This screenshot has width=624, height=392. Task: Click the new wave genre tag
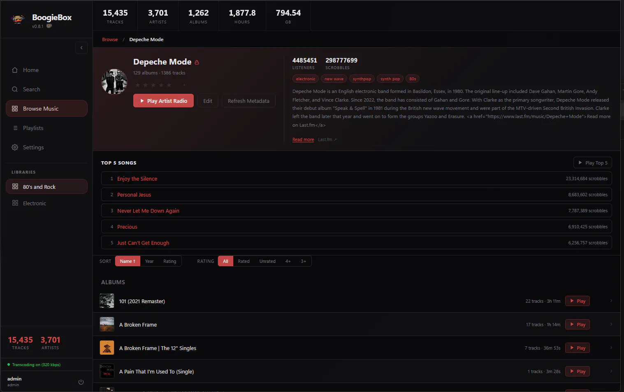pyautogui.click(x=334, y=79)
